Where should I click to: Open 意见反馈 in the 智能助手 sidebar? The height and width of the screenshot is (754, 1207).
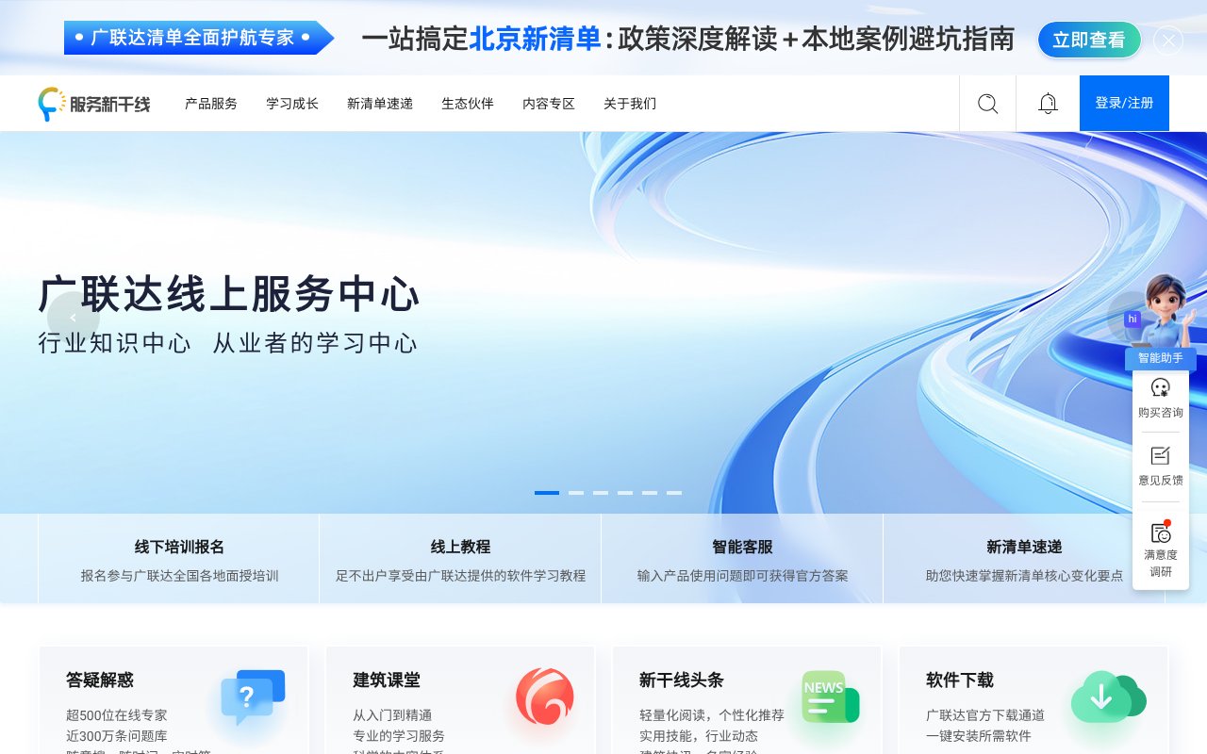click(x=1160, y=466)
